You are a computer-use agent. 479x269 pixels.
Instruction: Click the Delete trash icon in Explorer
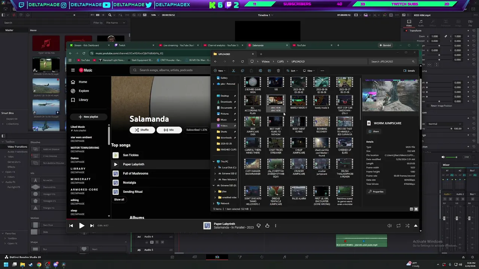tap(278, 71)
